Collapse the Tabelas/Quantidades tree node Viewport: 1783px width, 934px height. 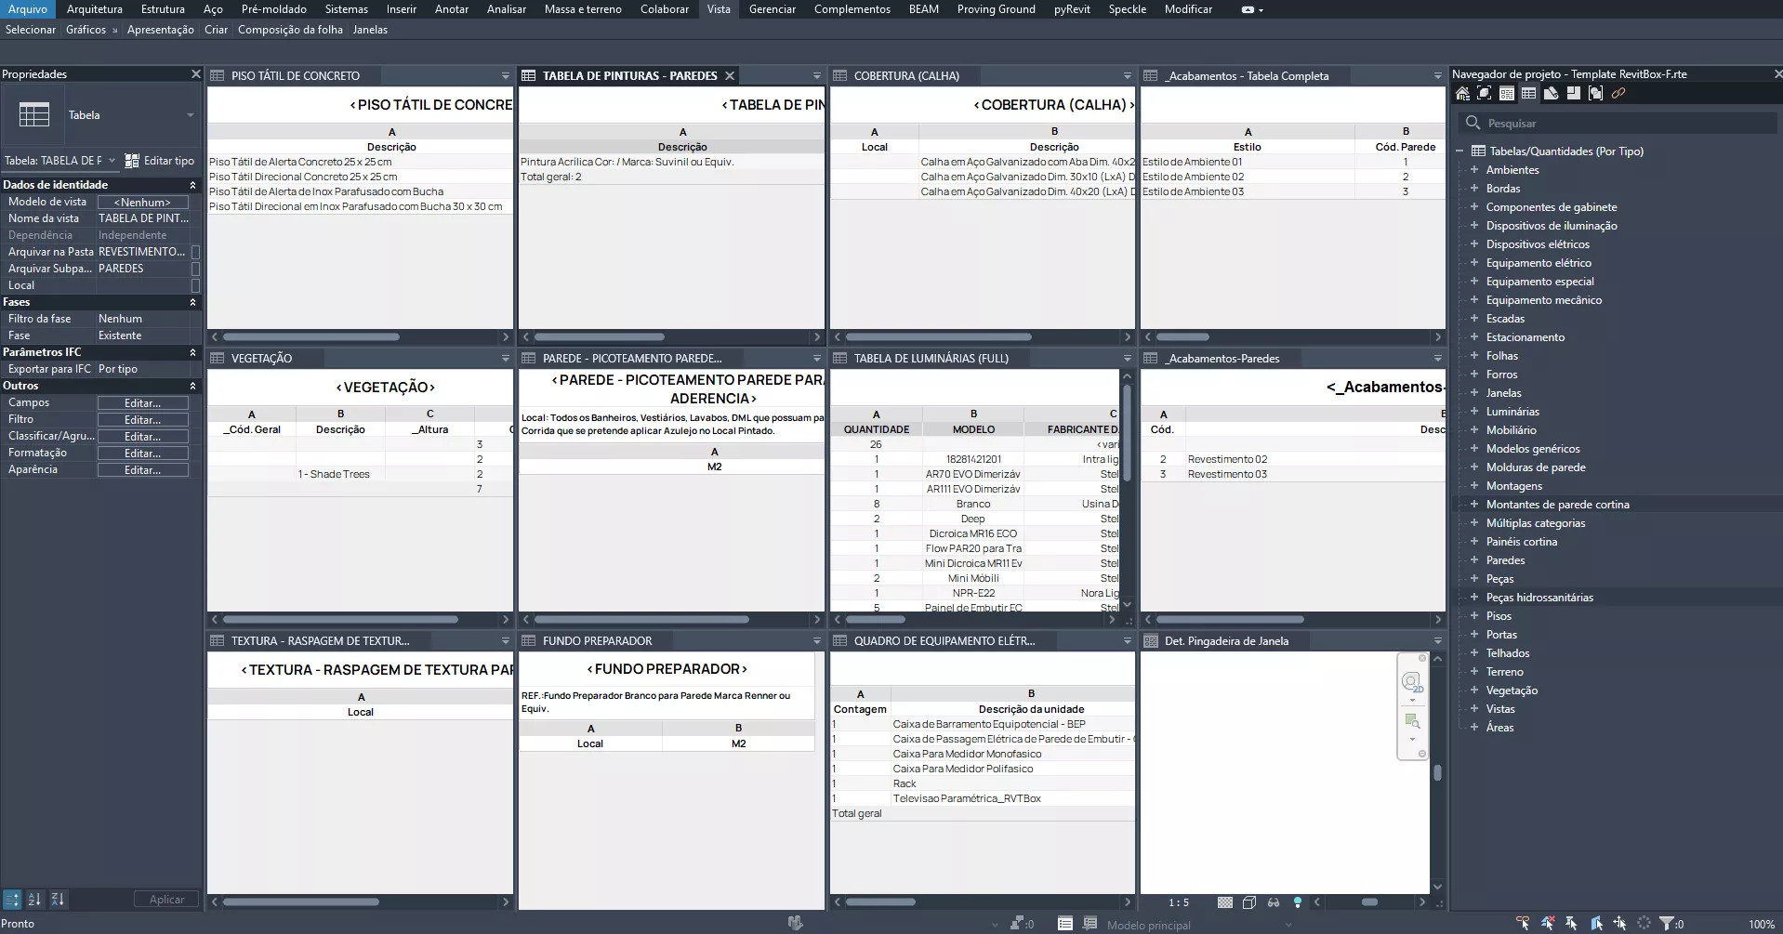click(x=1459, y=151)
